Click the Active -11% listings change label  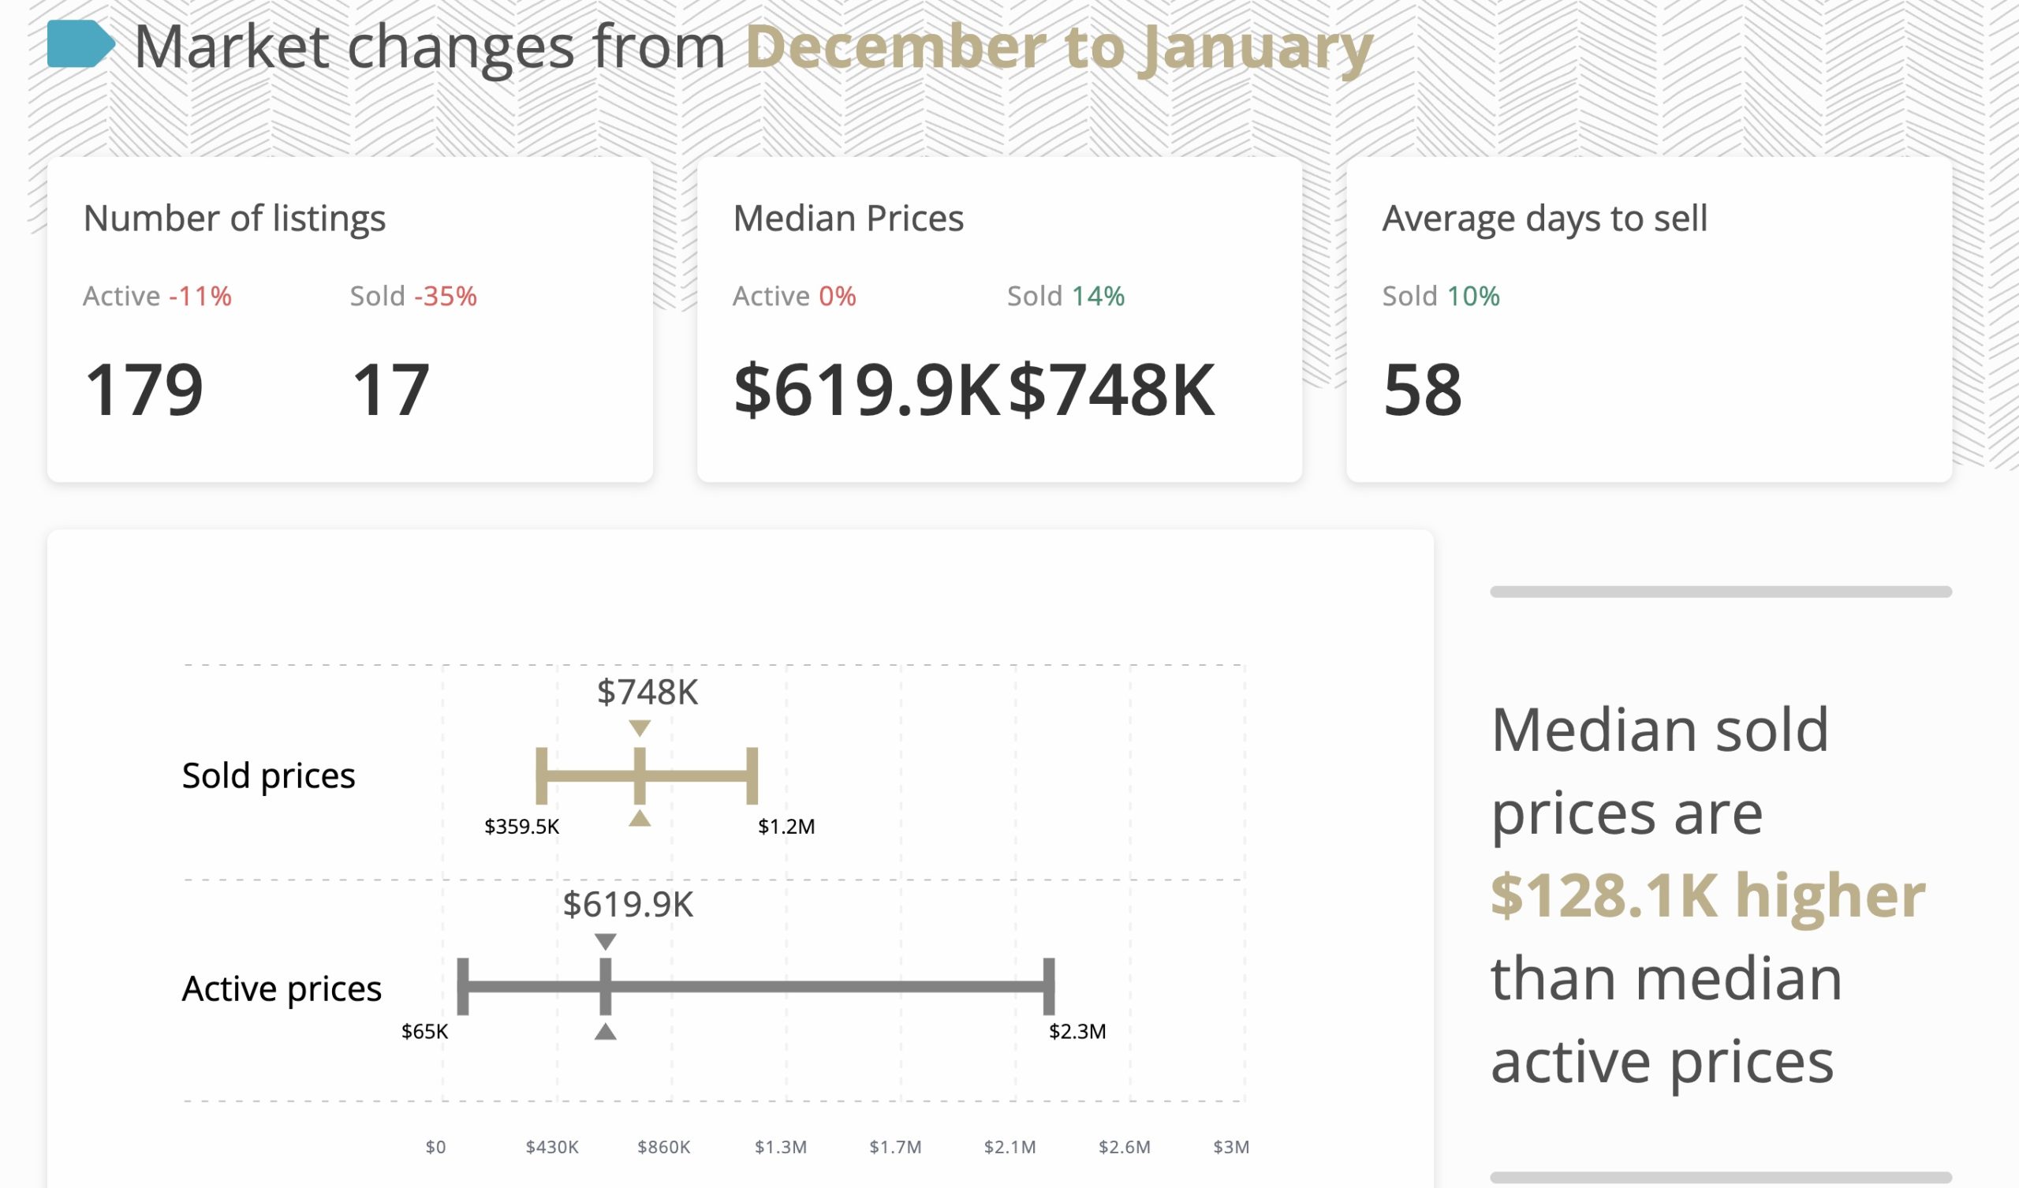[x=157, y=296]
